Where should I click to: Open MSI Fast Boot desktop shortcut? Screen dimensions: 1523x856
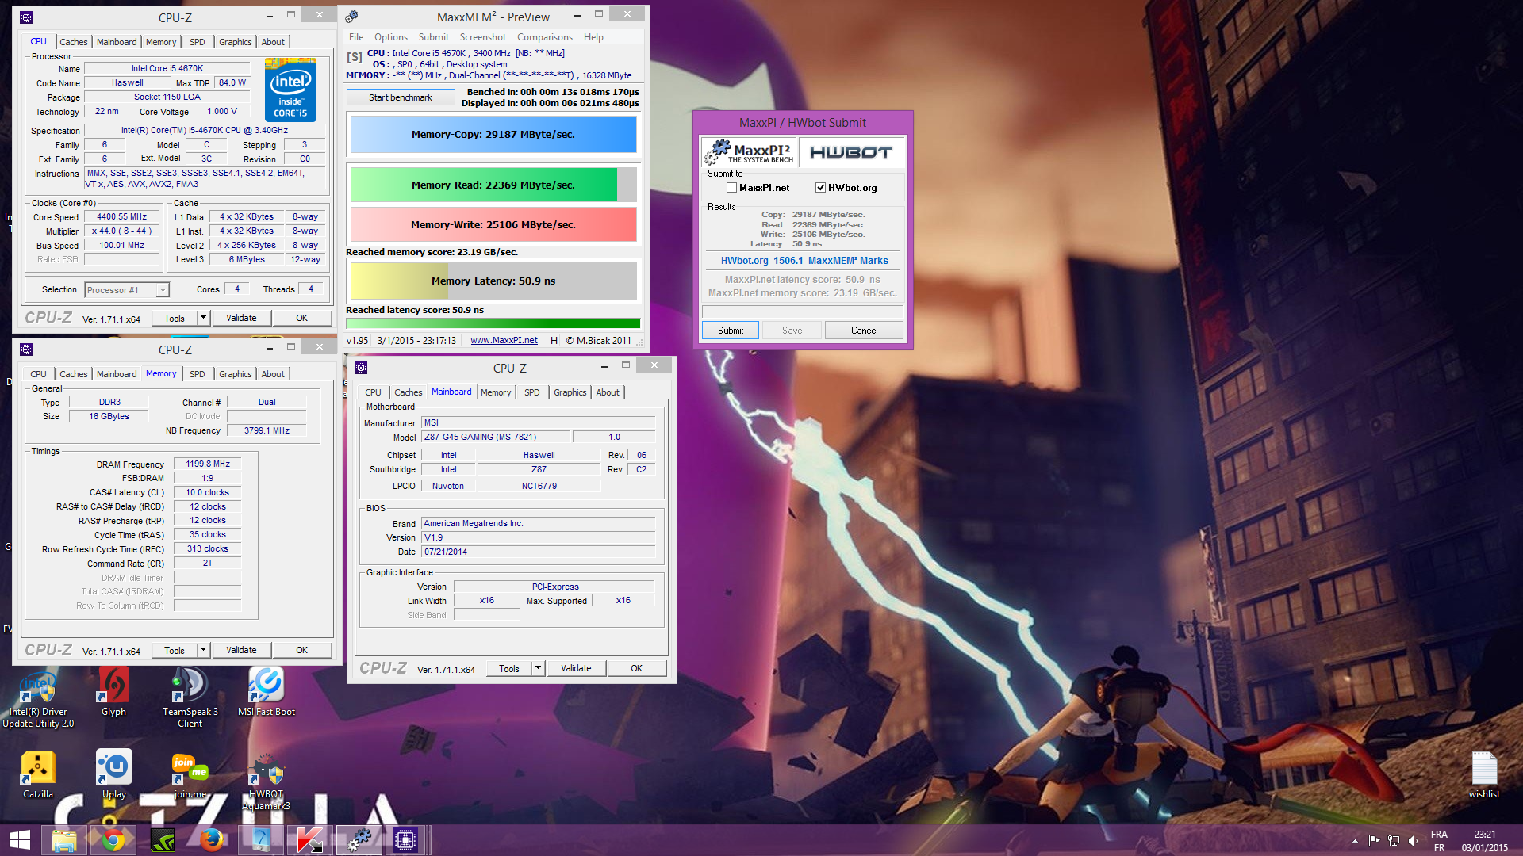click(267, 692)
